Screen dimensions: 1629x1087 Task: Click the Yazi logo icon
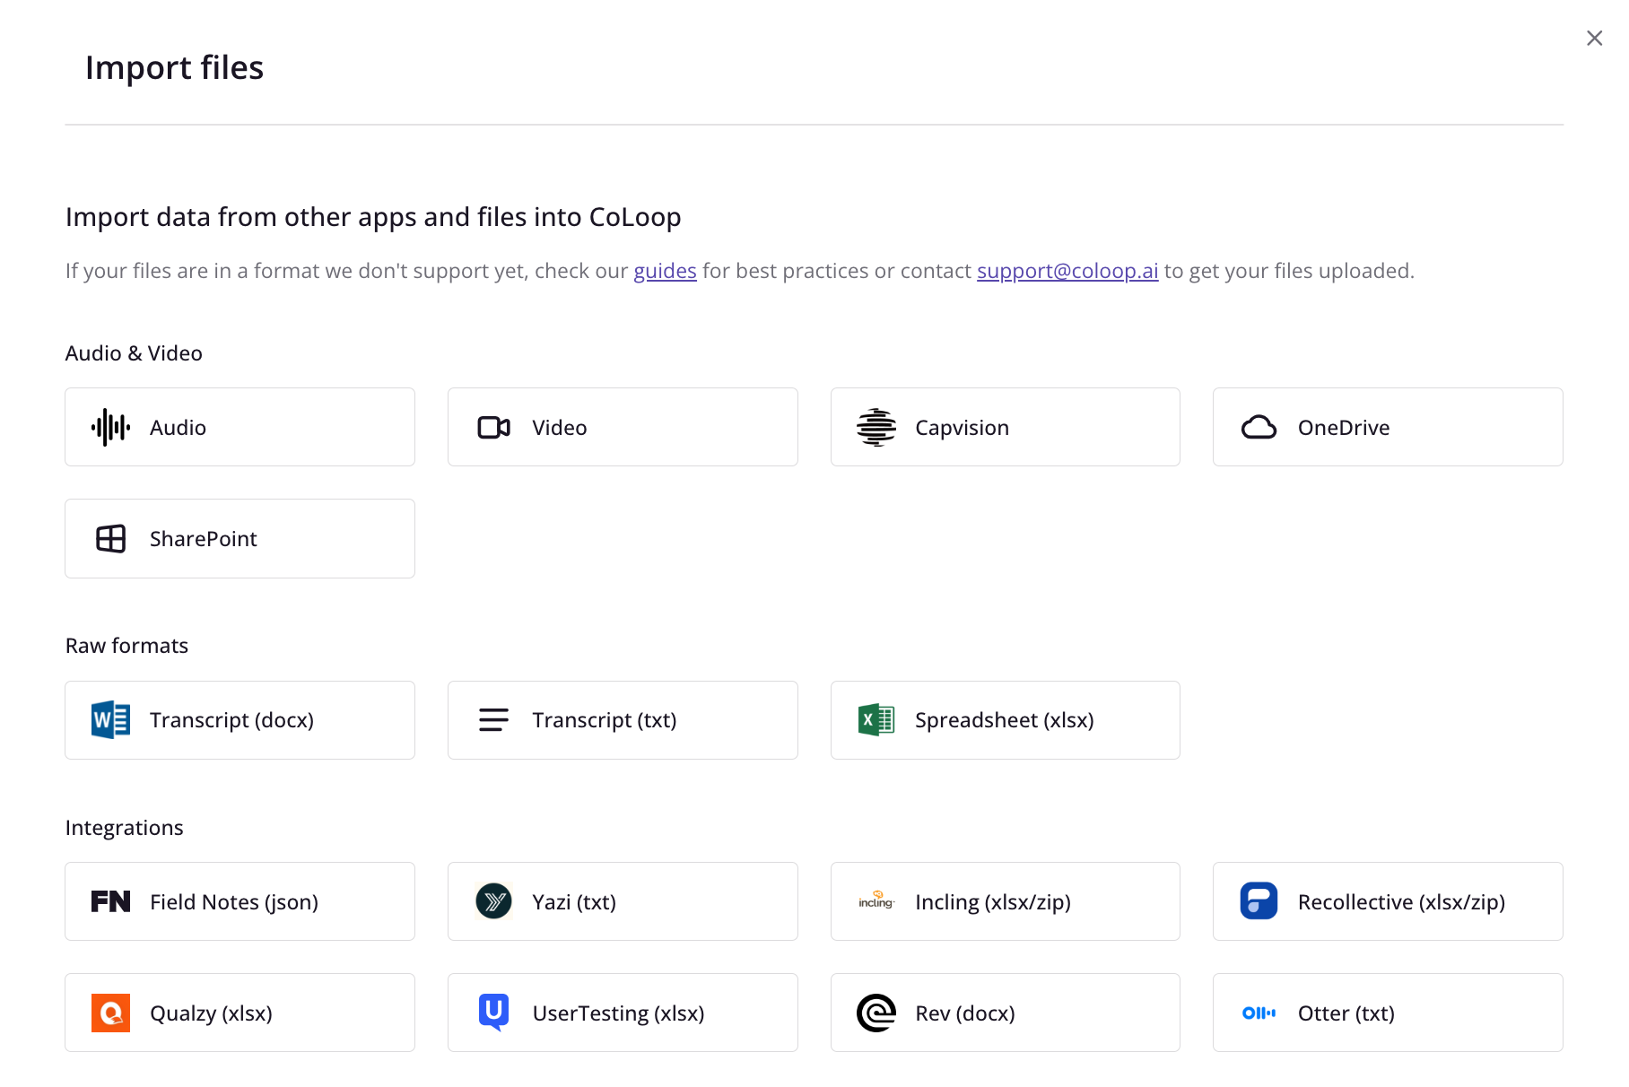click(493, 901)
